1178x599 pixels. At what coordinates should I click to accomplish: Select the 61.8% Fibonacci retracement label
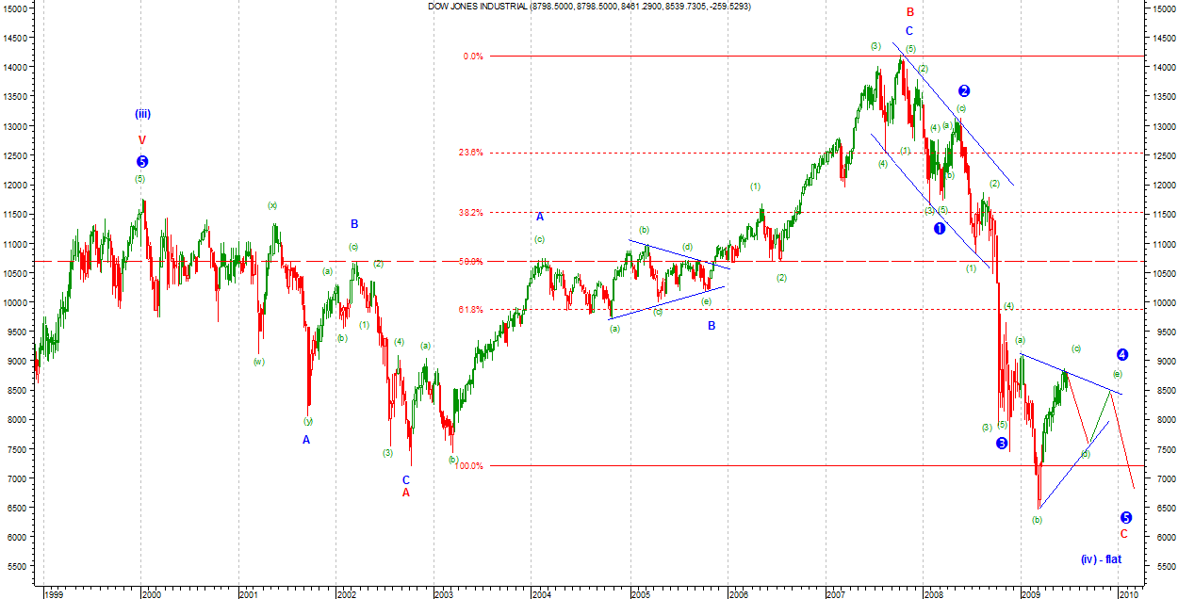point(472,310)
